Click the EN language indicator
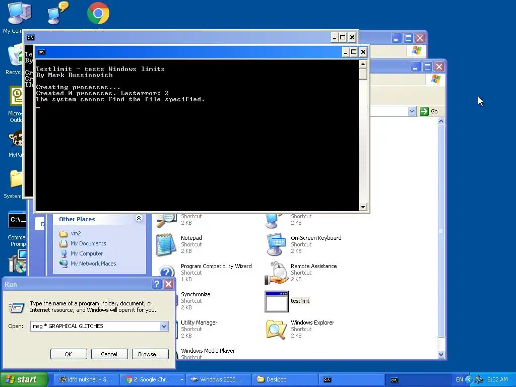 coord(460,379)
